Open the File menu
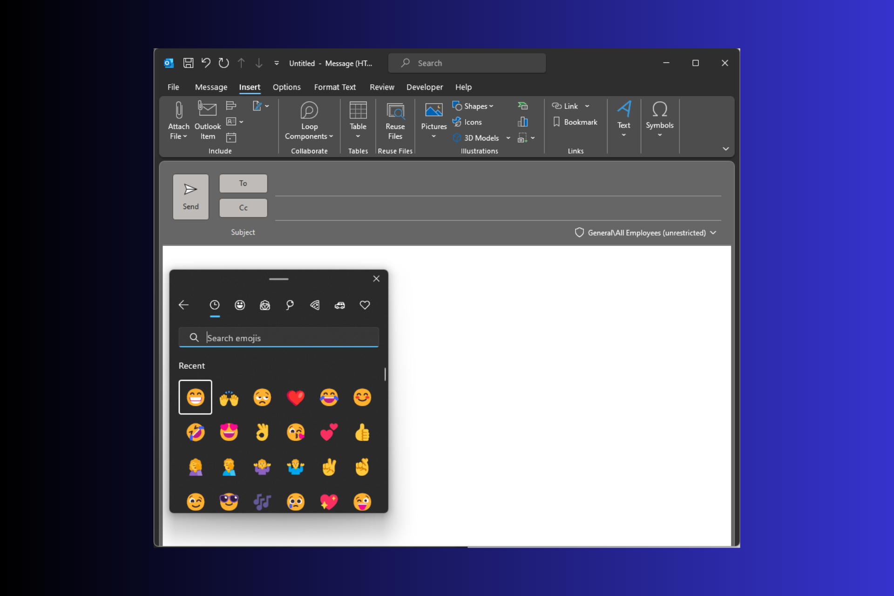The width and height of the screenshot is (894, 596). (173, 87)
